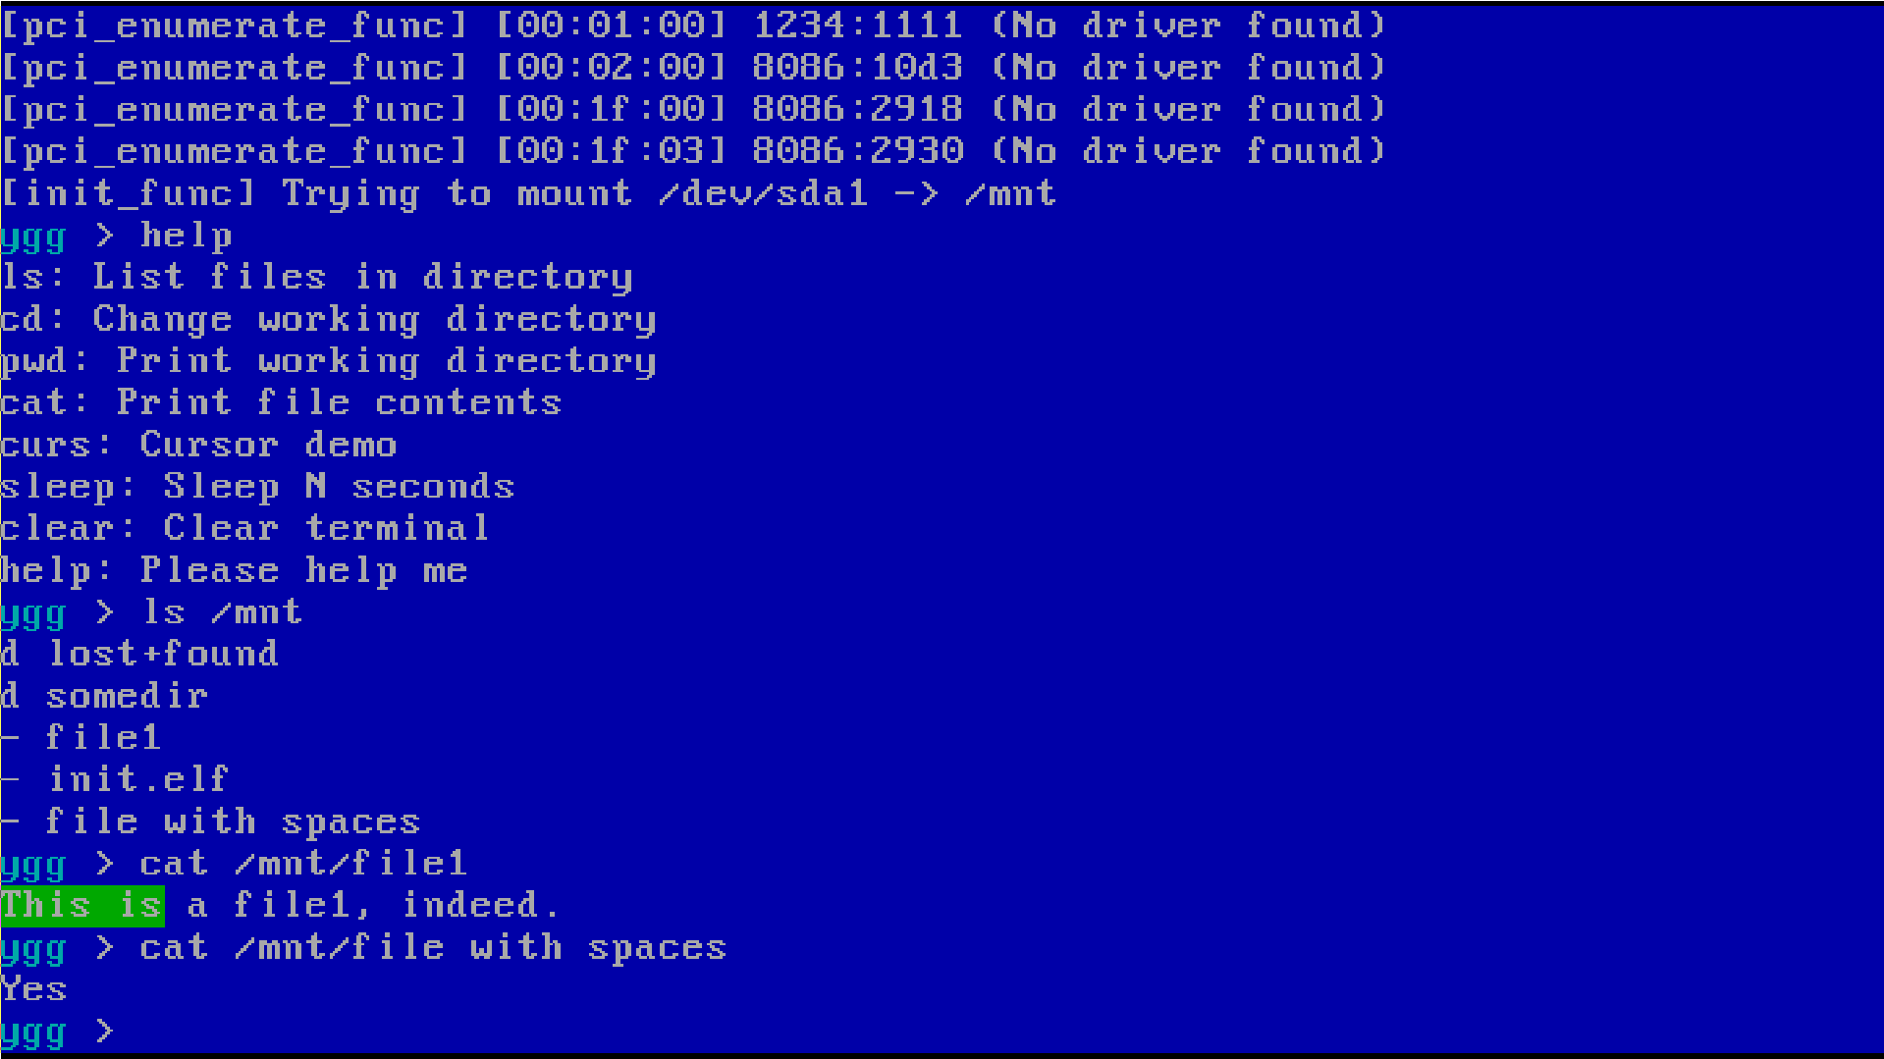Click the 'ls /mnt' command line
Screen dimensions: 1884x1059
click(151, 612)
